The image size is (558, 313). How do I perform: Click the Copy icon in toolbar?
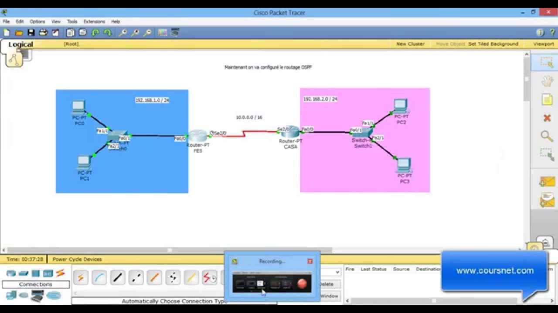pos(71,32)
